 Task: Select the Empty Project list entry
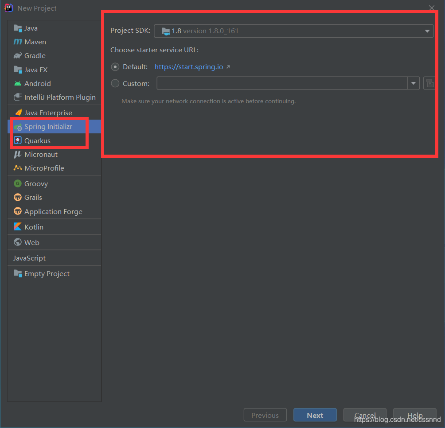click(54, 273)
